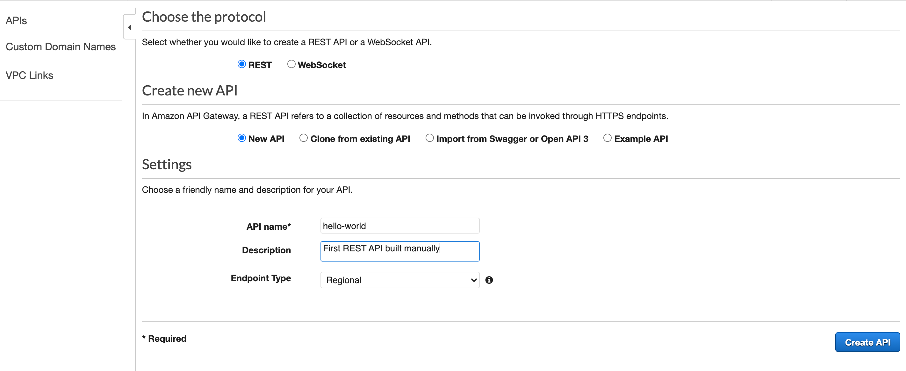The image size is (906, 371).
Task: Click the REST label text
Action: point(260,65)
